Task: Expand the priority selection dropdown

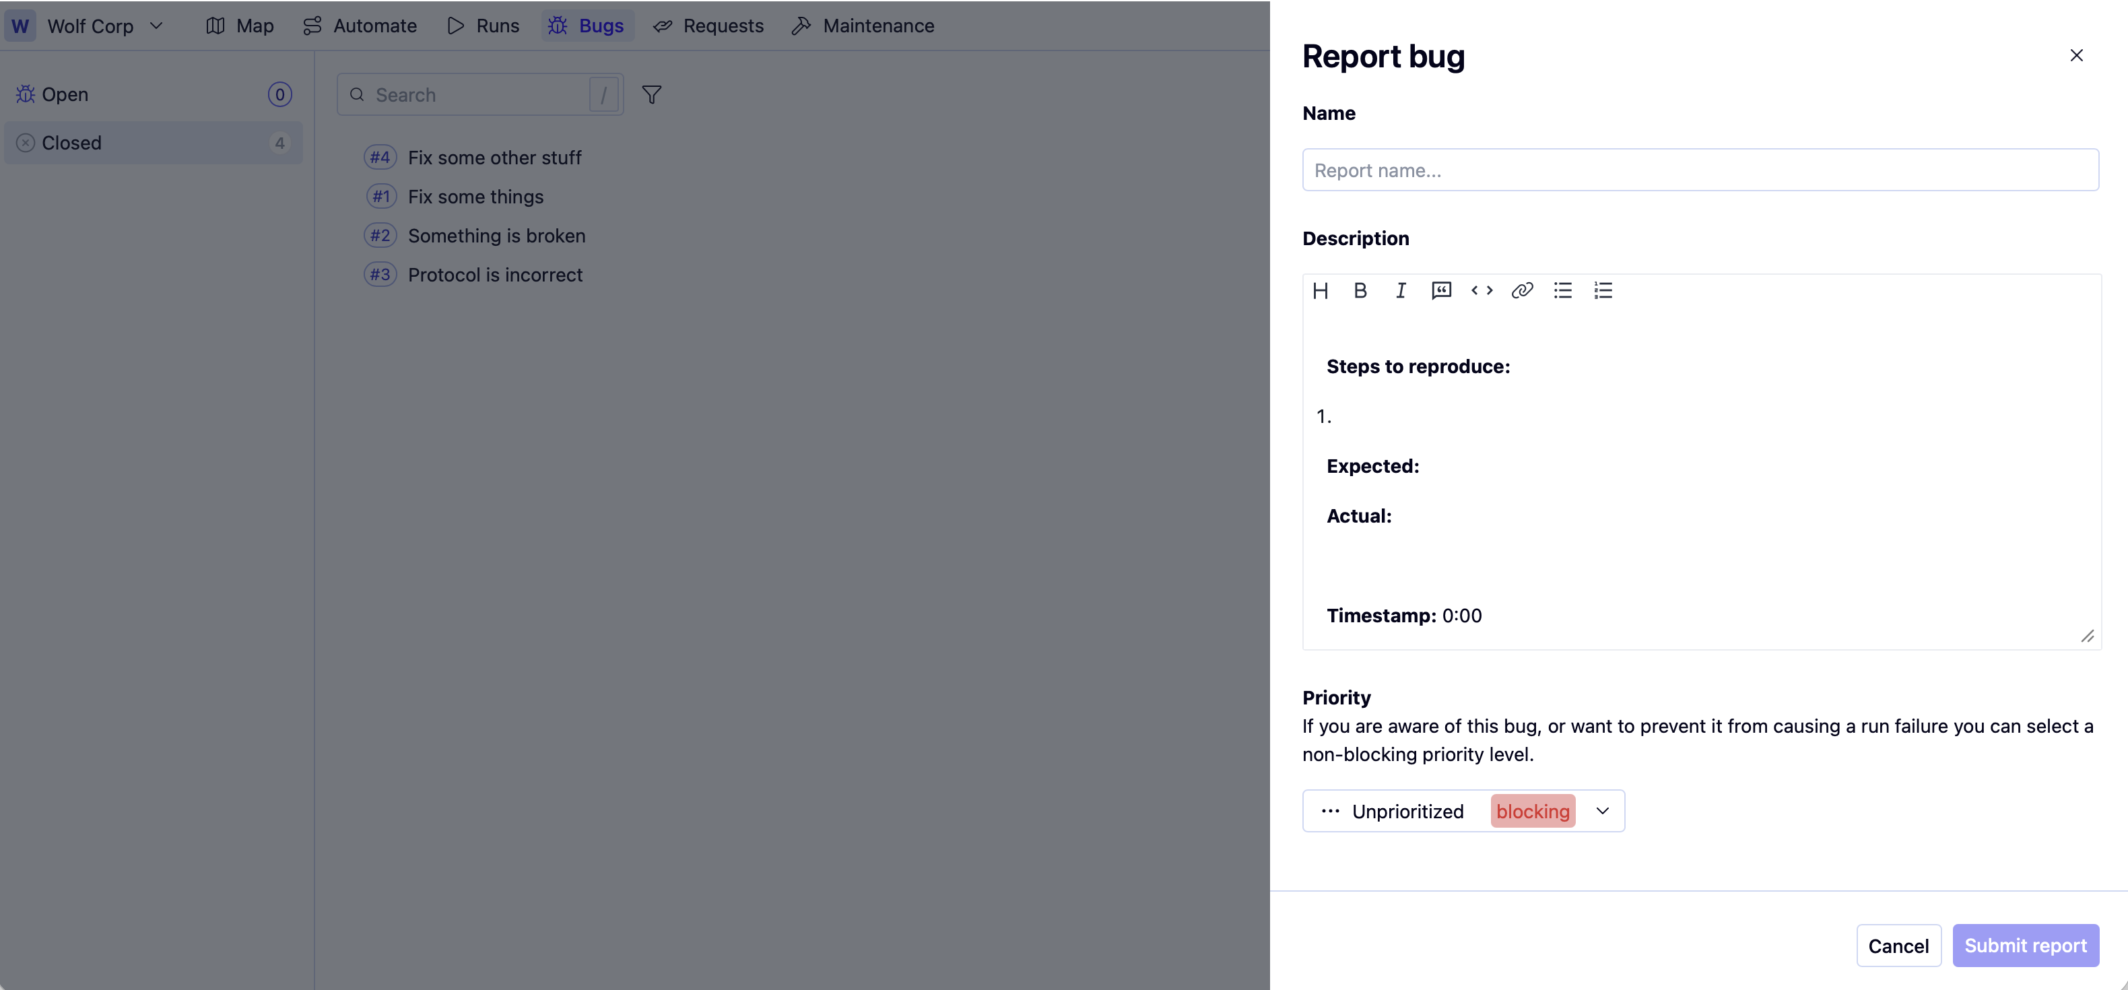Action: [1602, 811]
